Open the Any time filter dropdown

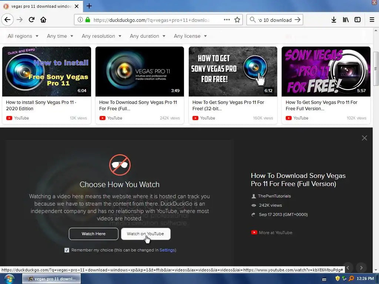click(60, 36)
